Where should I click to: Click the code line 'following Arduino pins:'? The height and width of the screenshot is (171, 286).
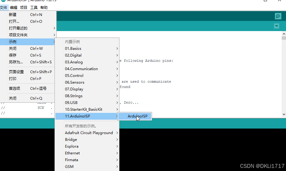click(148, 61)
